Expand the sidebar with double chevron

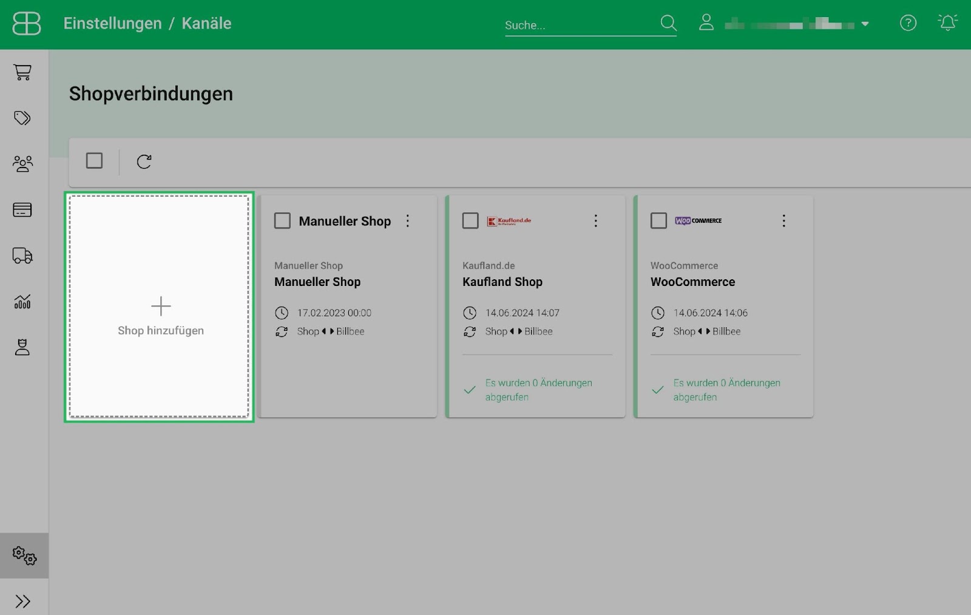[x=23, y=601]
